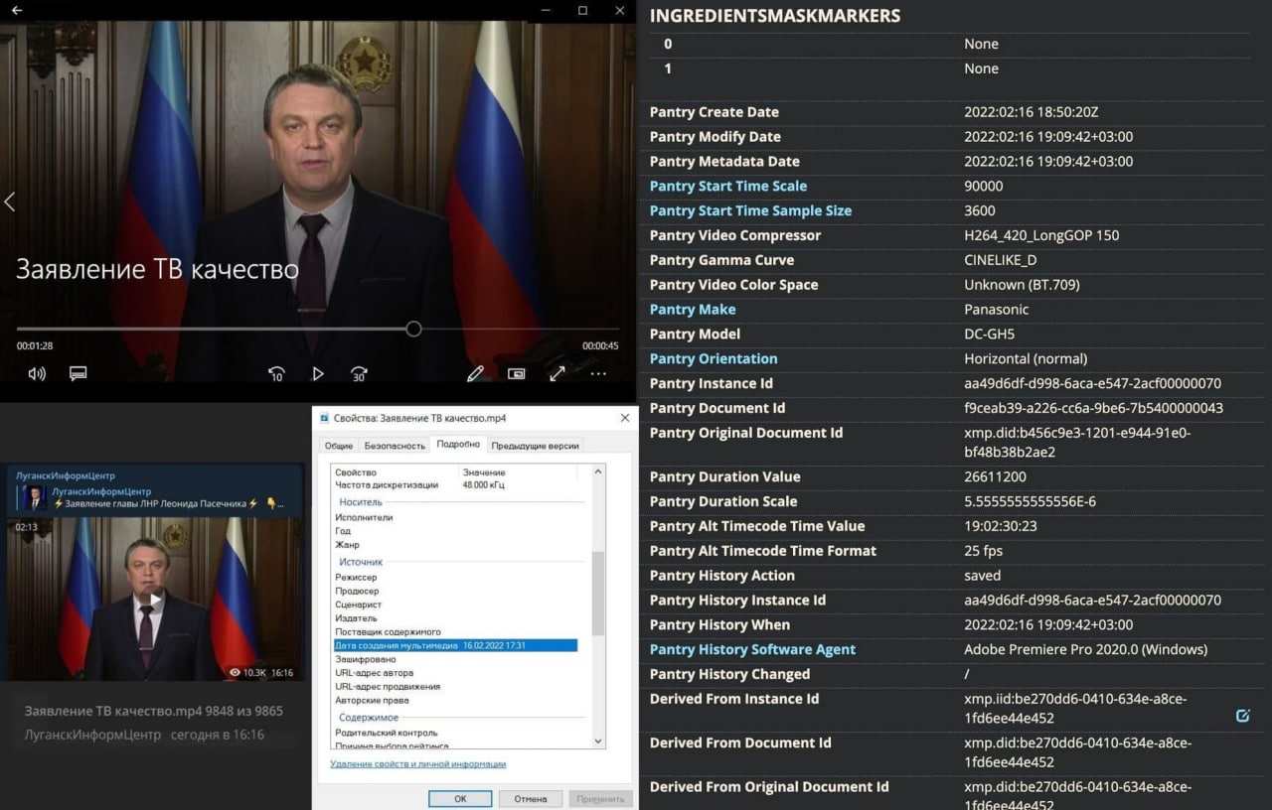
Task: Maximize the video player window
Action: click(x=582, y=10)
